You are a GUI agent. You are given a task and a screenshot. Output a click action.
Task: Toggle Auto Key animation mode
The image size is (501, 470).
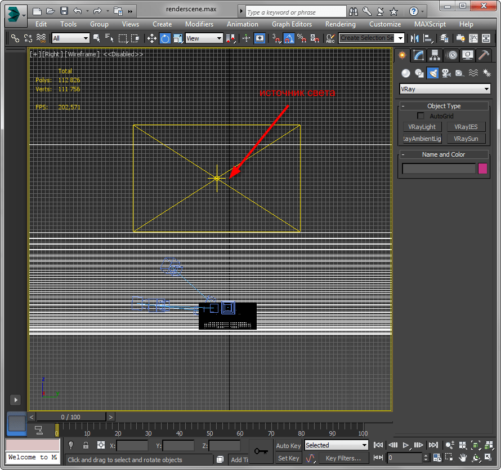pyautogui.click(x=288, y=446)
